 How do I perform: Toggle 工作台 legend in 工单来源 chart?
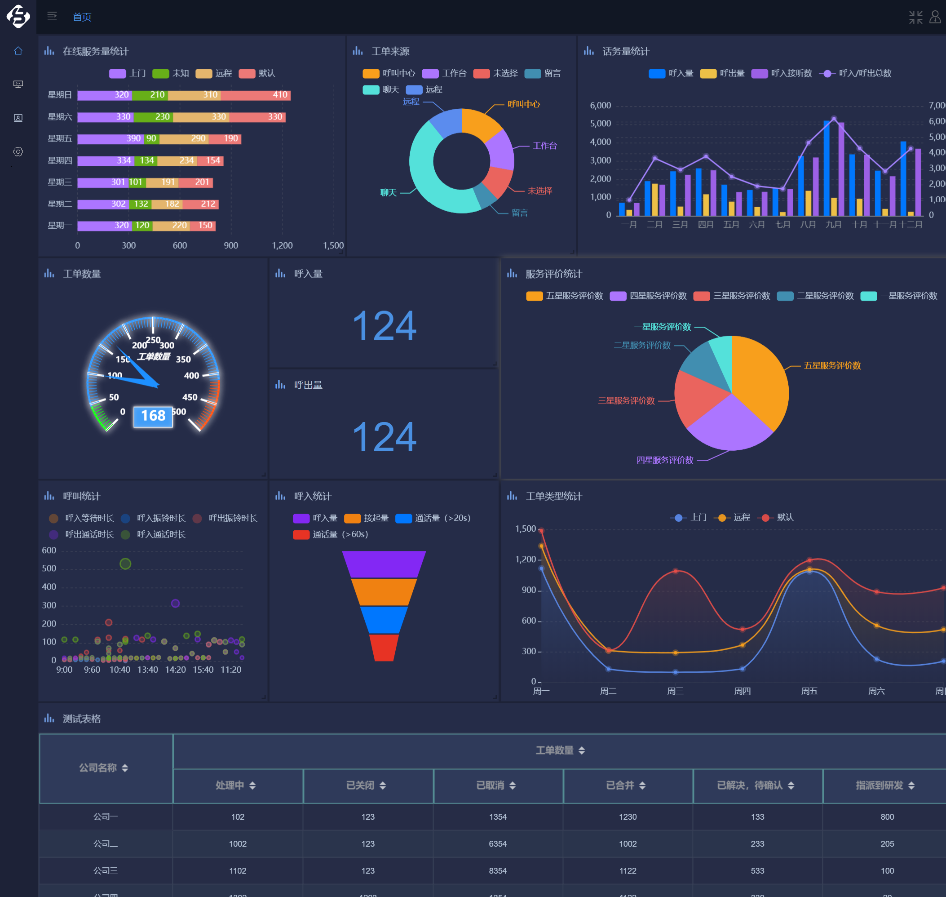(x=445, y=73)
